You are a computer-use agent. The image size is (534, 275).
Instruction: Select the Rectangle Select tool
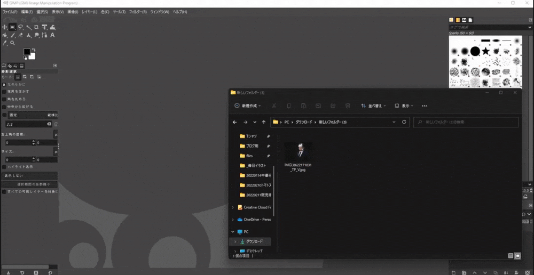tap(12, 27)
